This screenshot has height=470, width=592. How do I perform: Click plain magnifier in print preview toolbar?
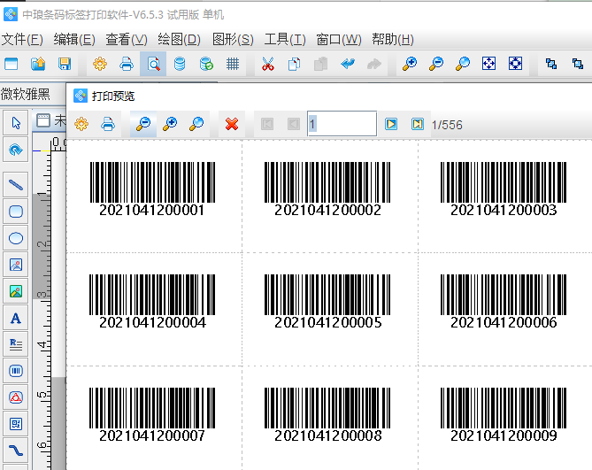pos(196,124)
